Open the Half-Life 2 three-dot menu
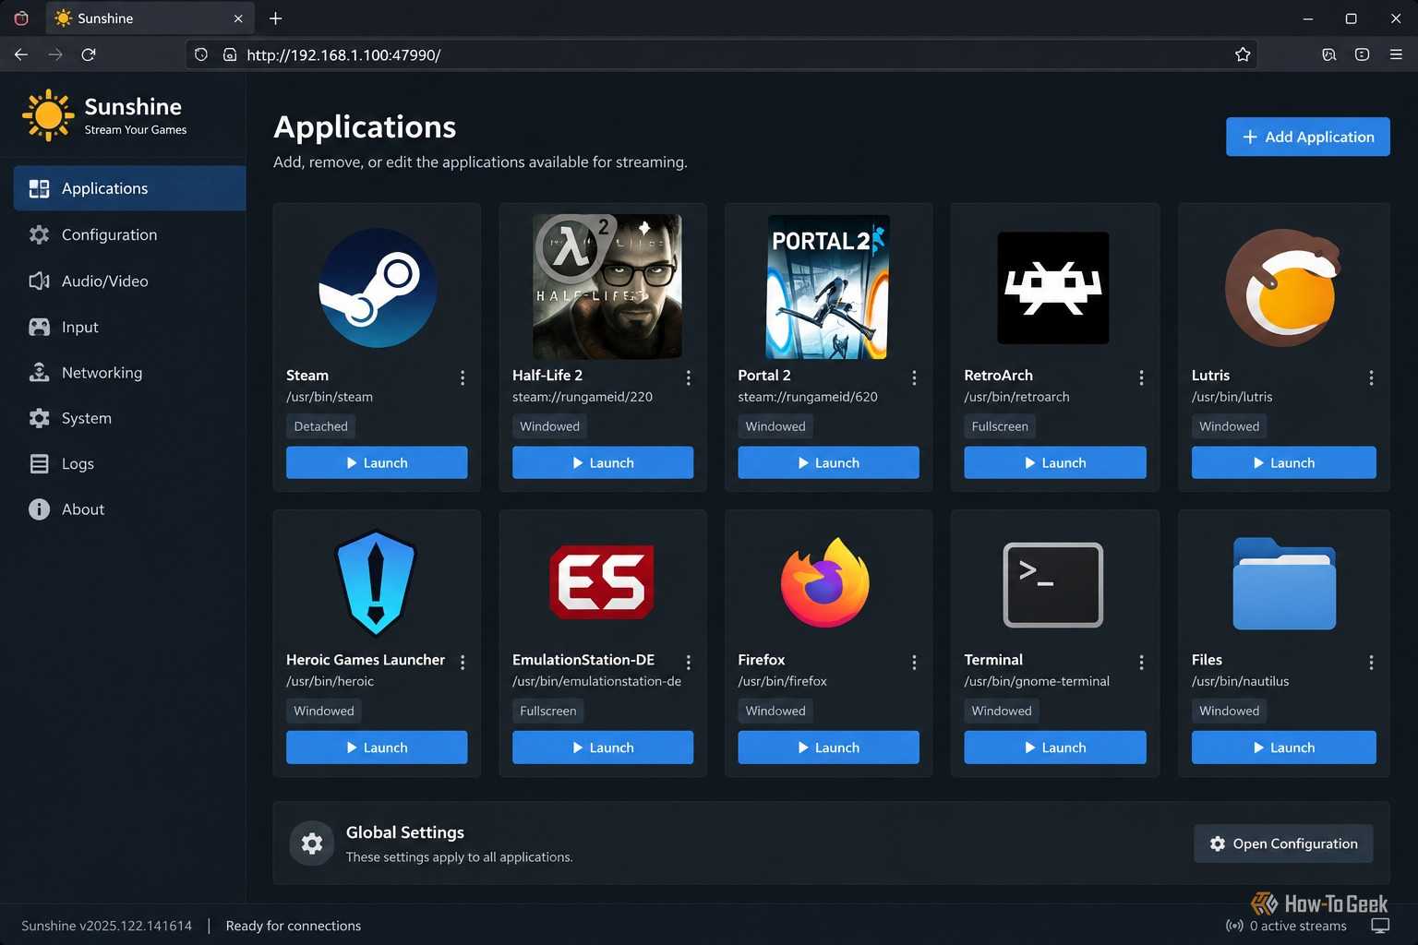Image resolution: width=1418 pixels, height=945 pixels. (689, 377)
